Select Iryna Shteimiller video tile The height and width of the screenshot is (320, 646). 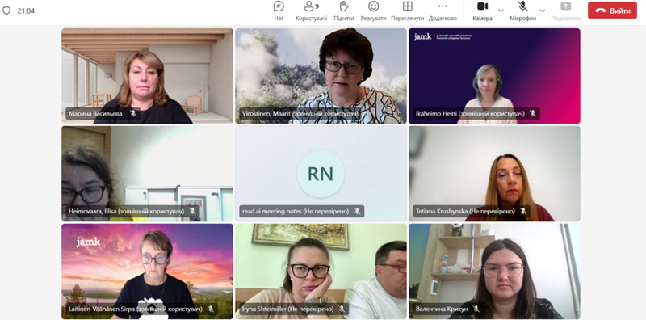click(x=321, y=272)
